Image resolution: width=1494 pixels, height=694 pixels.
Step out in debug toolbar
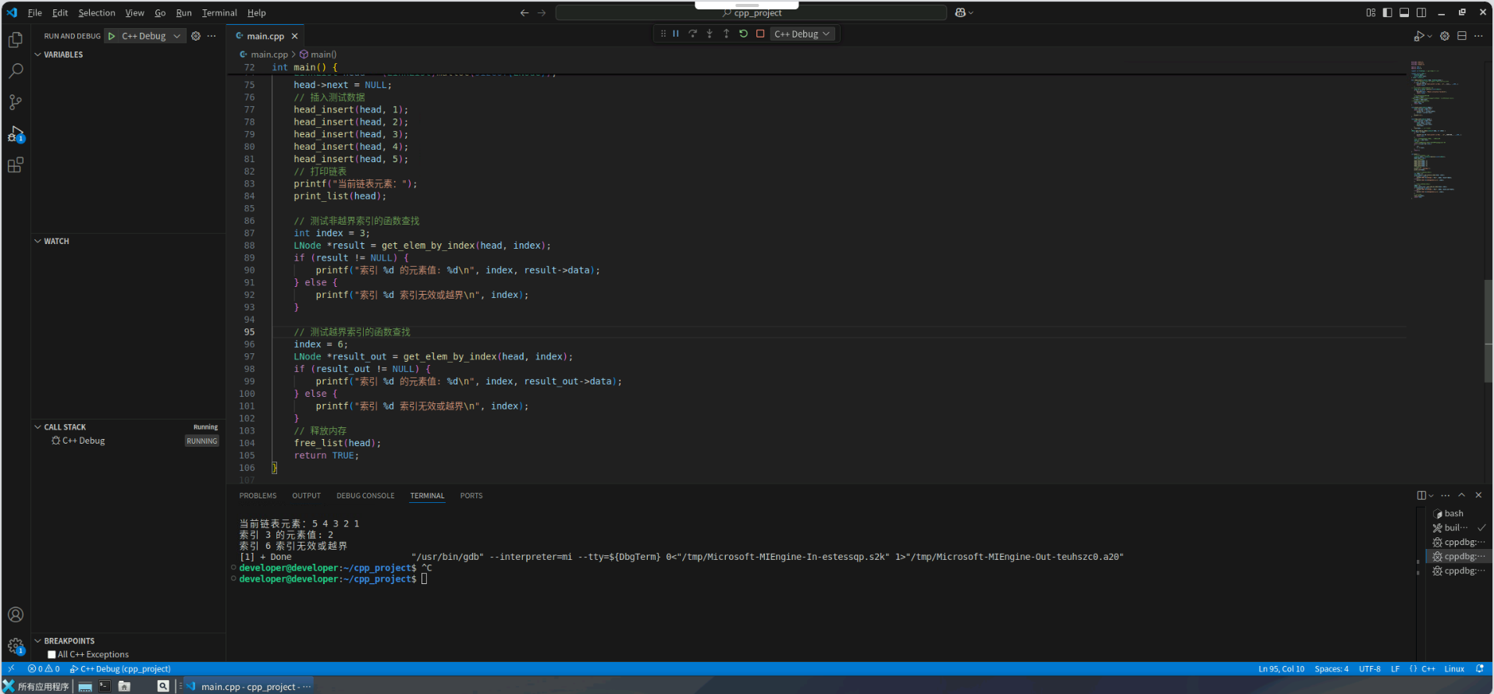click(726, 34)
